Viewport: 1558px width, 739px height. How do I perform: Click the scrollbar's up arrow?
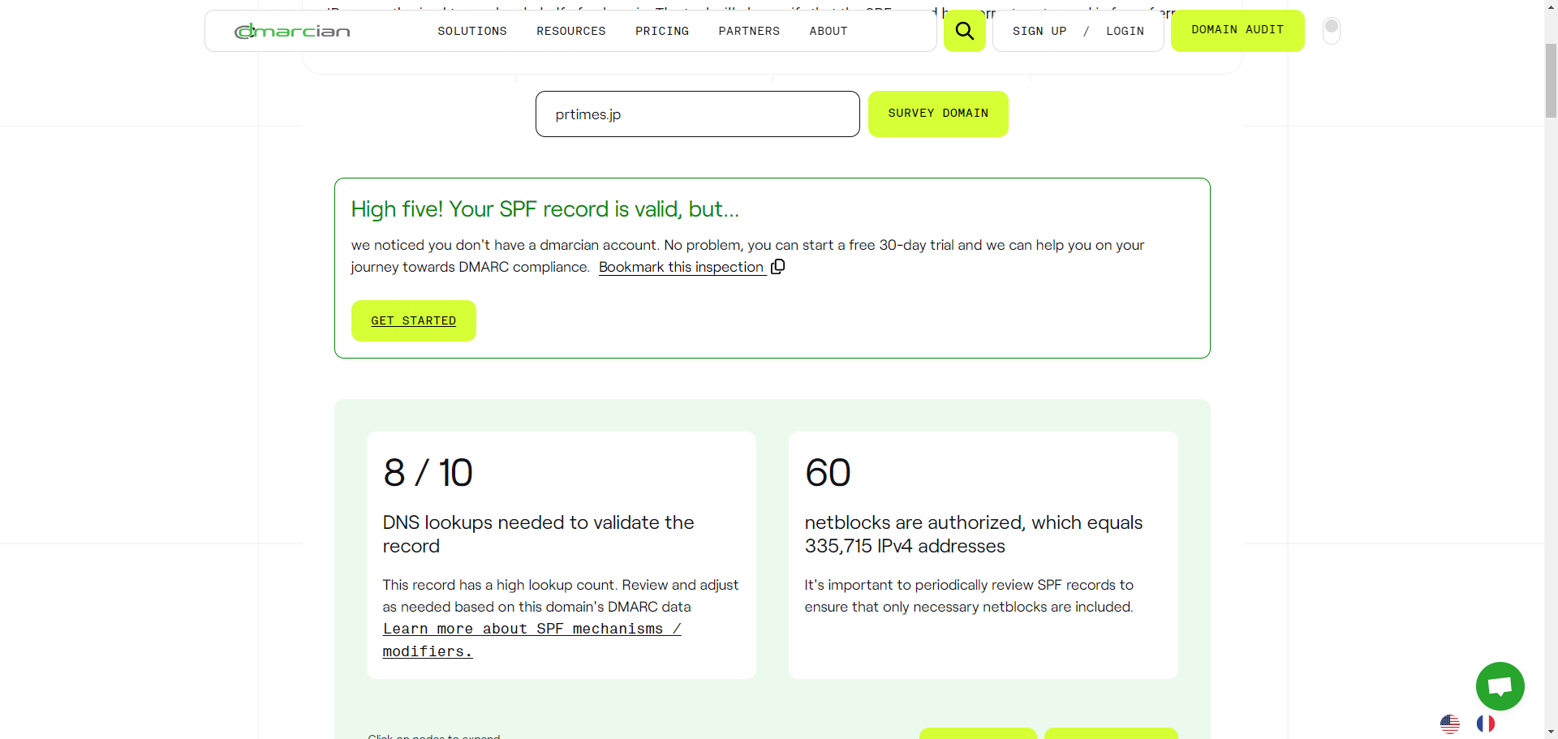click(x=1551, y=7)
